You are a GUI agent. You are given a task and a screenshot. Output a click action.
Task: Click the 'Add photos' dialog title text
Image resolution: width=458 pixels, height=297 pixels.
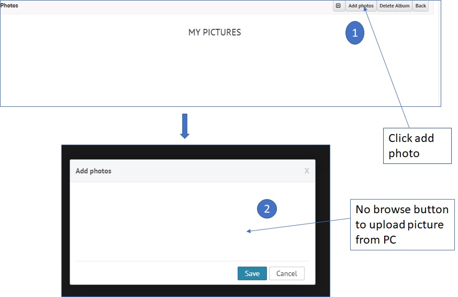(x=93, y=171)
